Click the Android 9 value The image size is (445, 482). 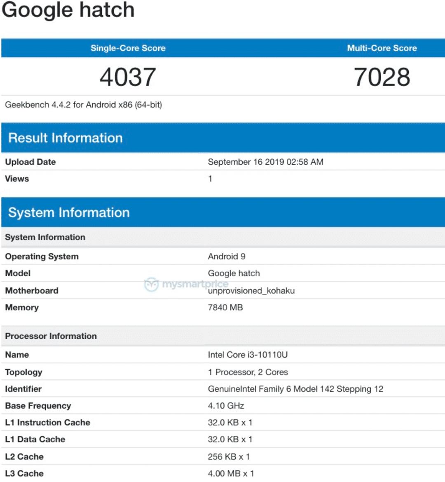tap(227, 257)
